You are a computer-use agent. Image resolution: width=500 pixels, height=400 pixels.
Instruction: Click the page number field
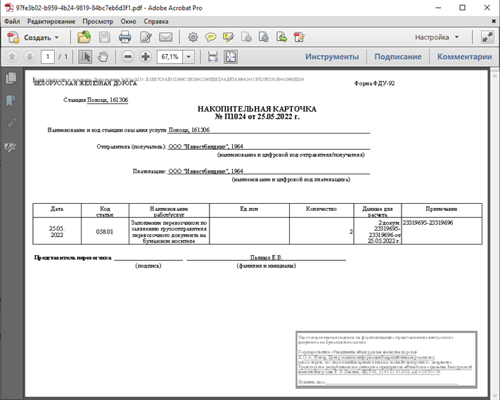click(48, 57)
